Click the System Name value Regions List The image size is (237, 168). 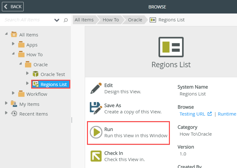193,94
